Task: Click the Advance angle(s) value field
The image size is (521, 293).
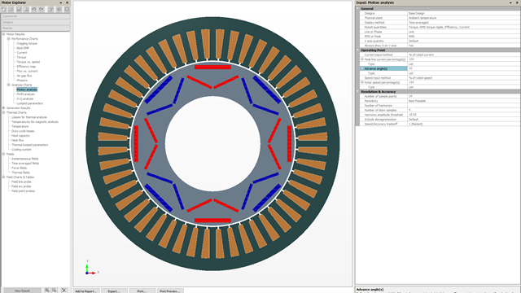Action: tap(464, 68)
